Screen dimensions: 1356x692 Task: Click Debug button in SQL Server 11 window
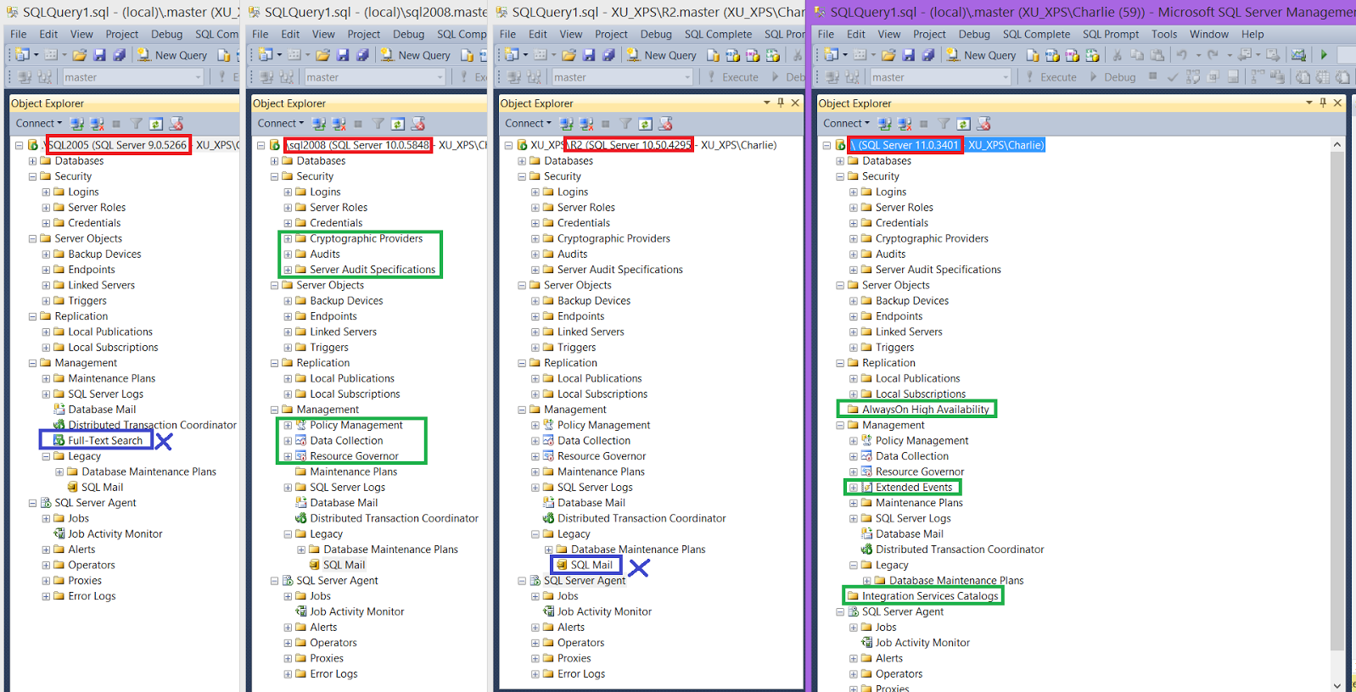pos(1112,77)
